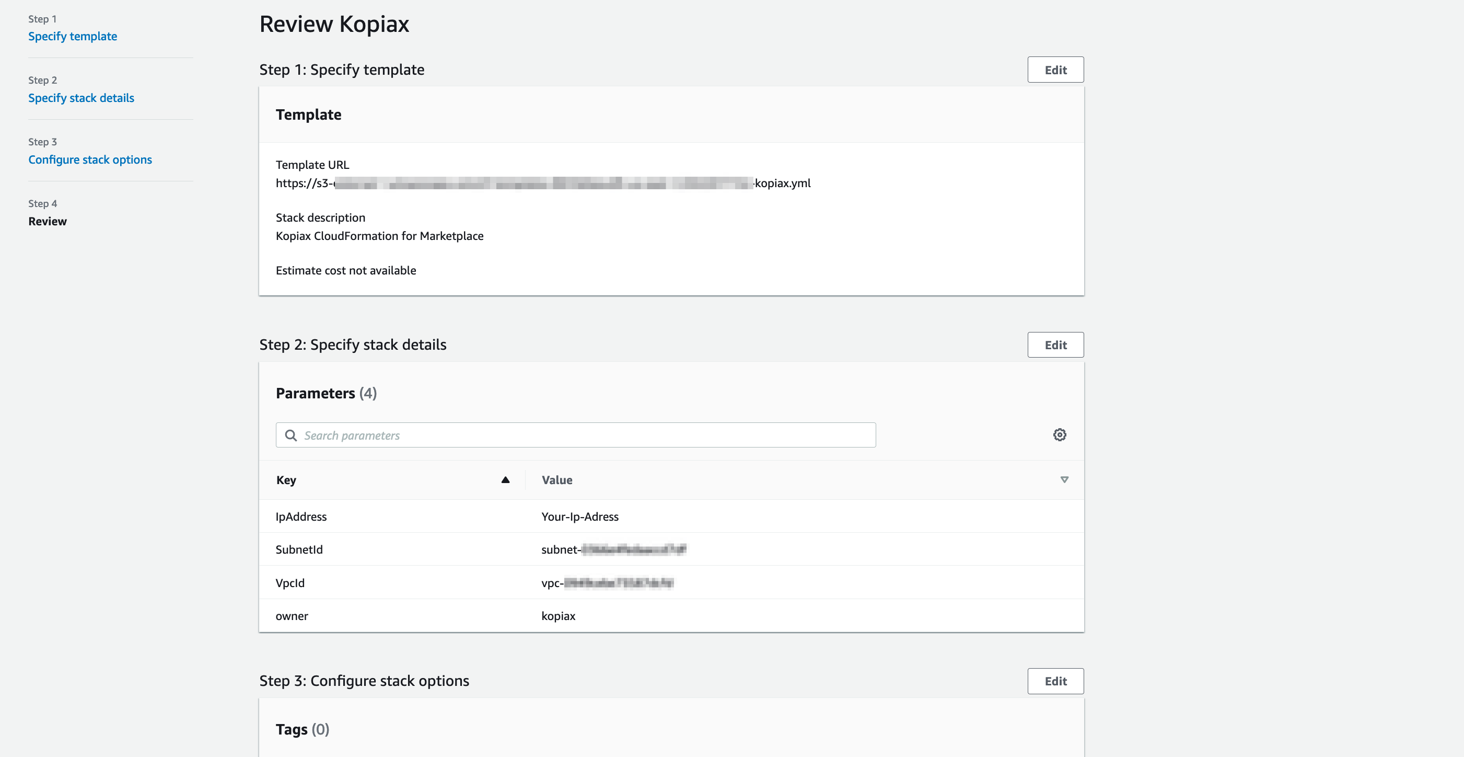1464x757 pixels.
Task: Select the owner parameter key
Action: 292,616
